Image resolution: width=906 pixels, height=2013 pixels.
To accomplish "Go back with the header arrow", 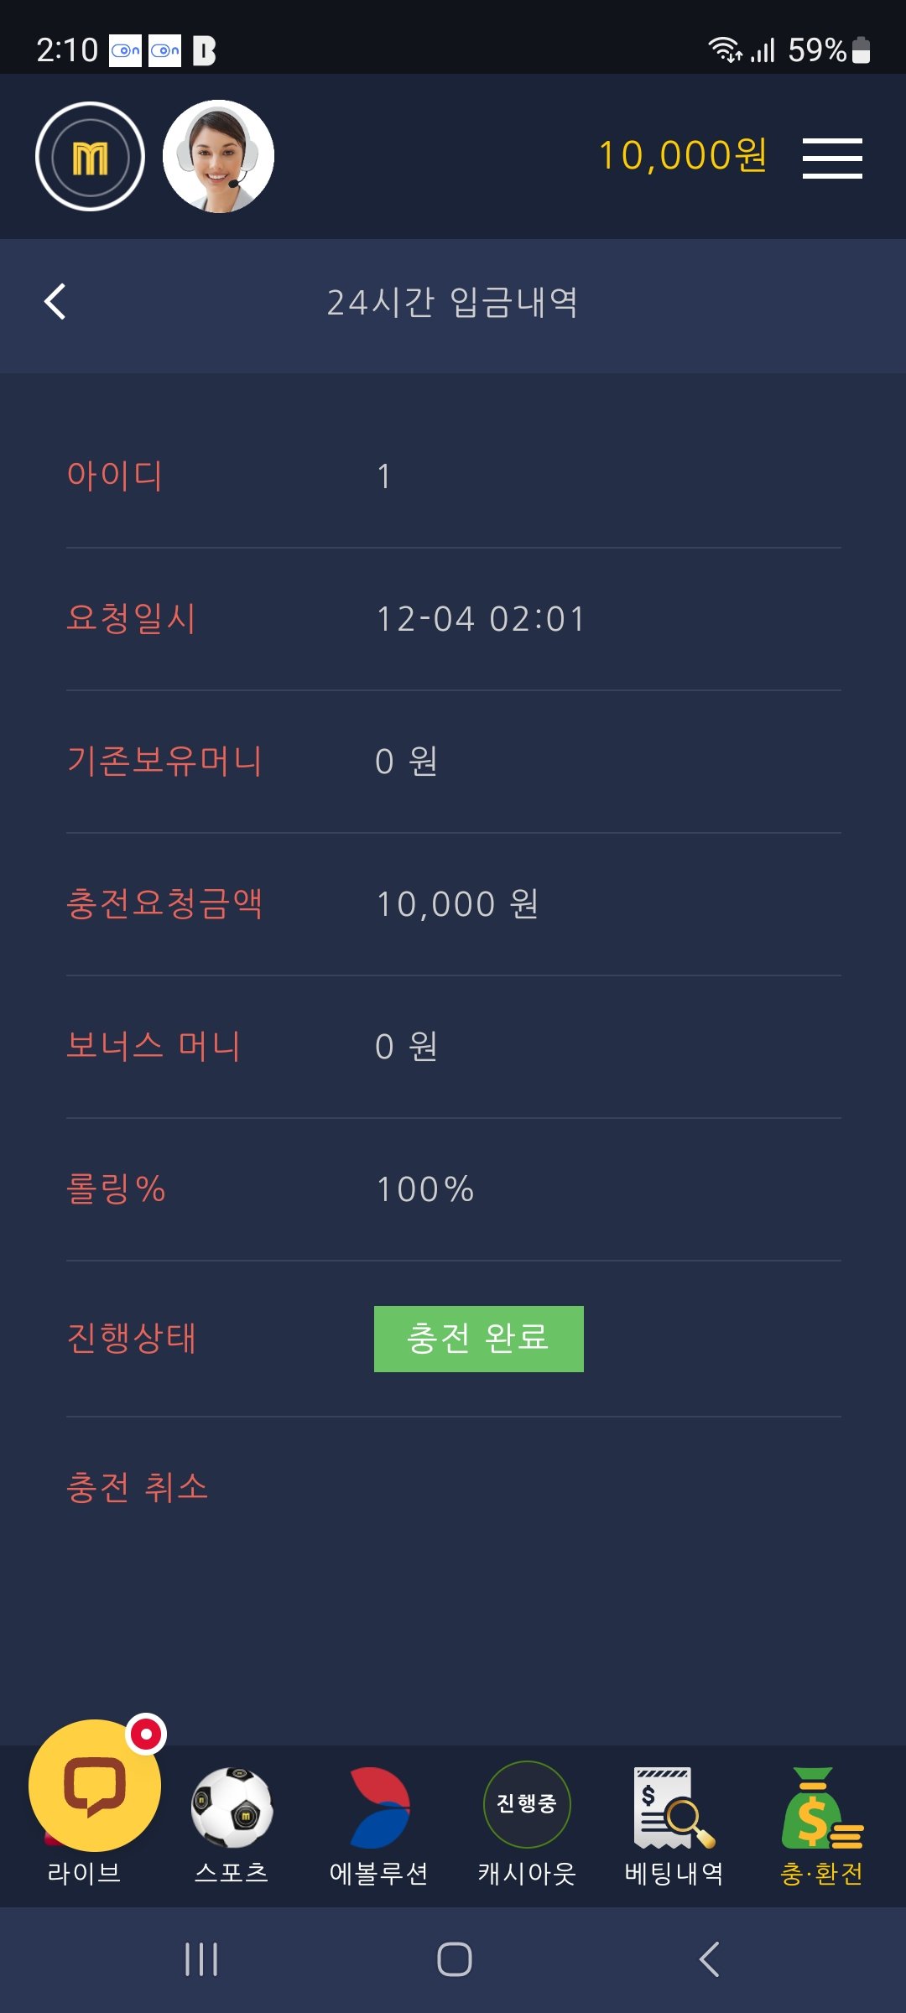I will [55, 302].
